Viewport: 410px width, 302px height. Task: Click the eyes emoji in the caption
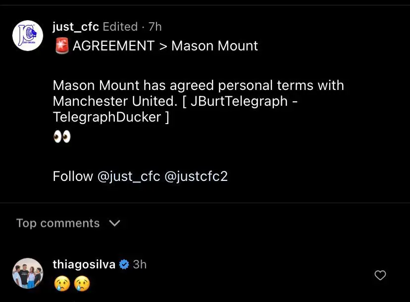[62, 137]
